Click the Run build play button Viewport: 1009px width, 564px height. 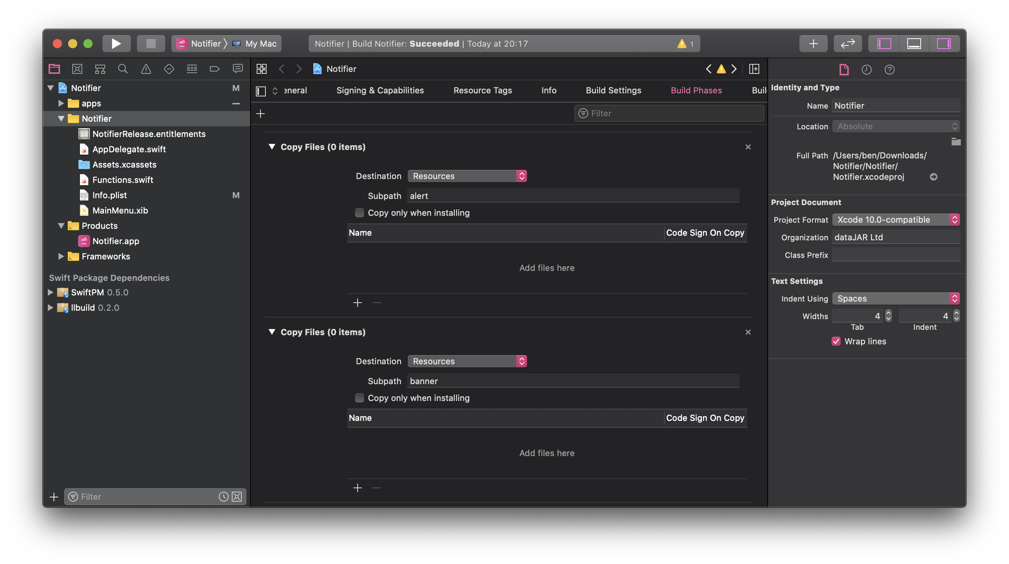pos(116,44)
